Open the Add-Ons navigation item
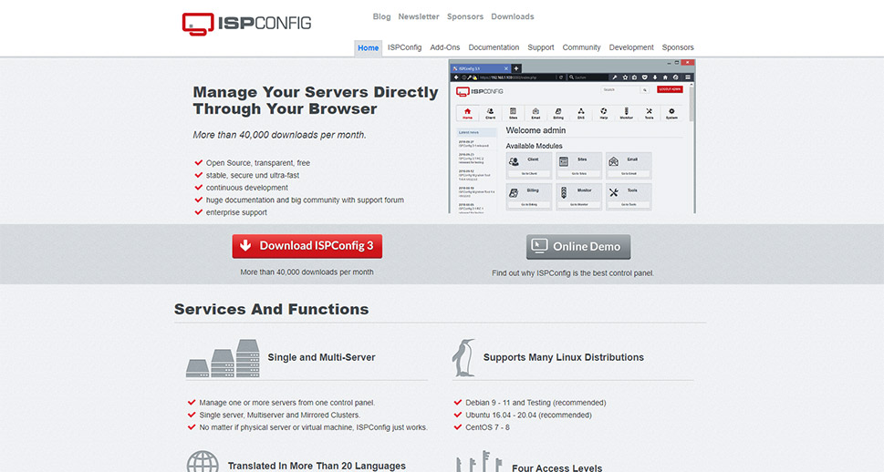This screenshot has height=472, width=884. coord(445,47)
